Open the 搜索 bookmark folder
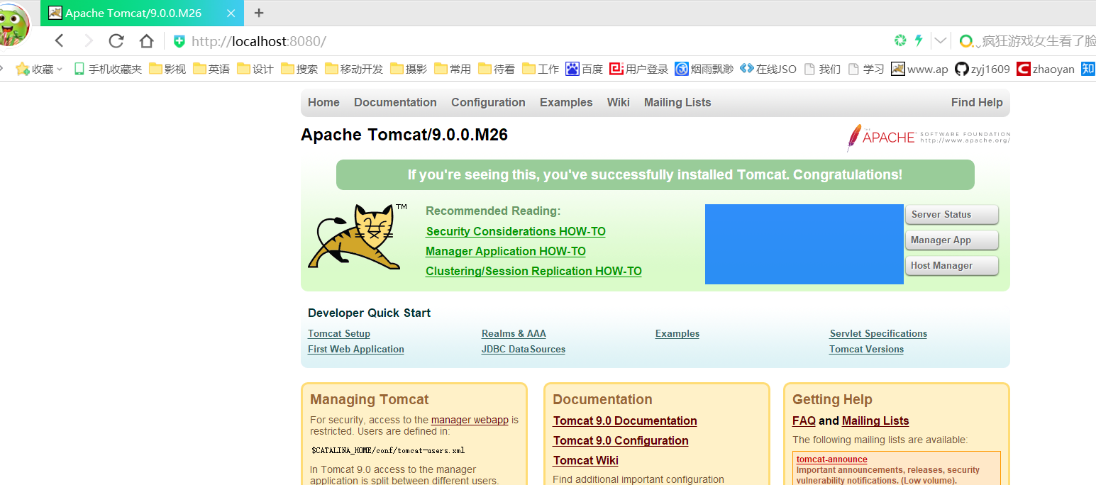The width and height of the screenshot is (1096, 485). (299, 69)
